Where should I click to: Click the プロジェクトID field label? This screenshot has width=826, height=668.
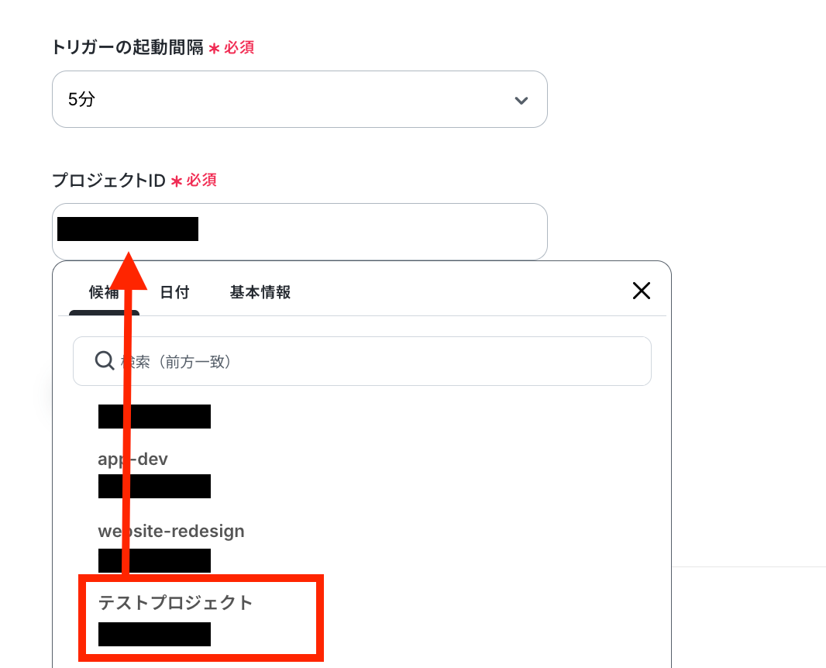(109, 181)
